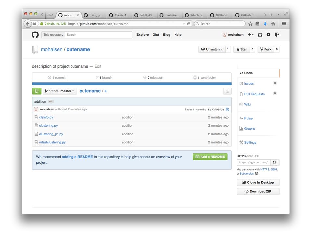Screen dimensions: 312x234
Task: Open Firefox downloads arrow
Action: click(265, 24)
